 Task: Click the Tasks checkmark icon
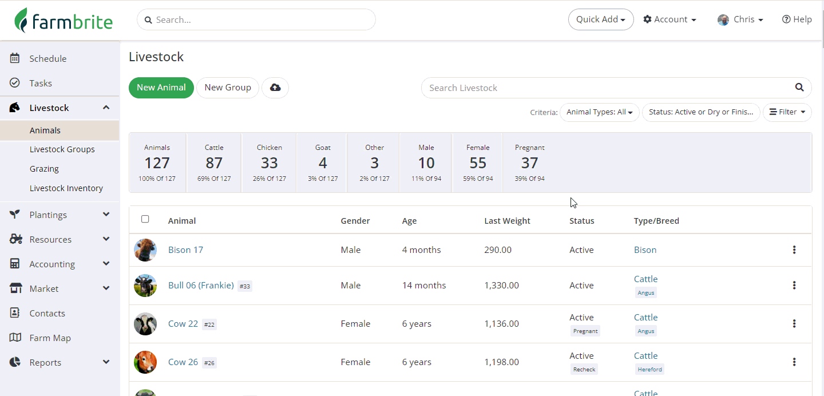pos(15,83)
